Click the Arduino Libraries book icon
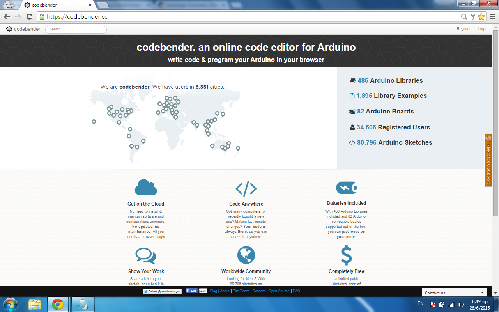 353,80
